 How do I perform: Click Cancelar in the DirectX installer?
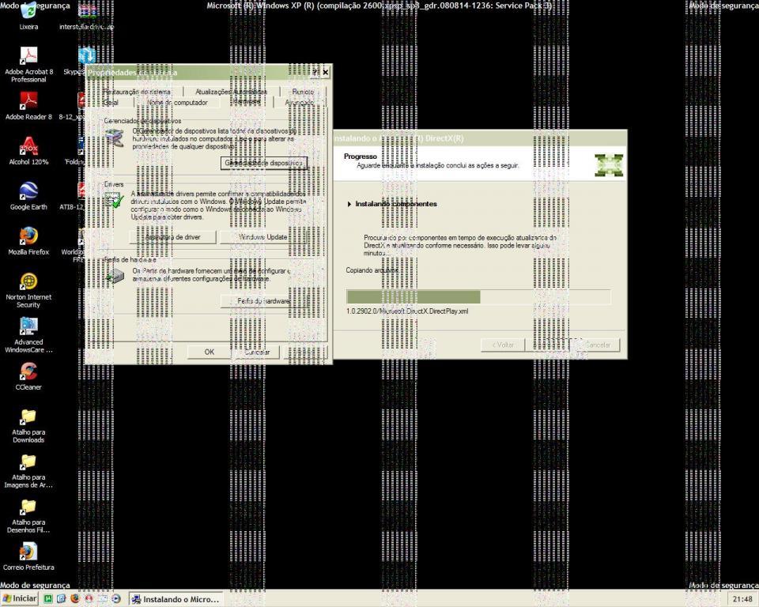tap(596, 345)
